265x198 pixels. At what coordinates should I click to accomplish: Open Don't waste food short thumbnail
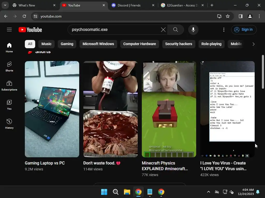111,109
